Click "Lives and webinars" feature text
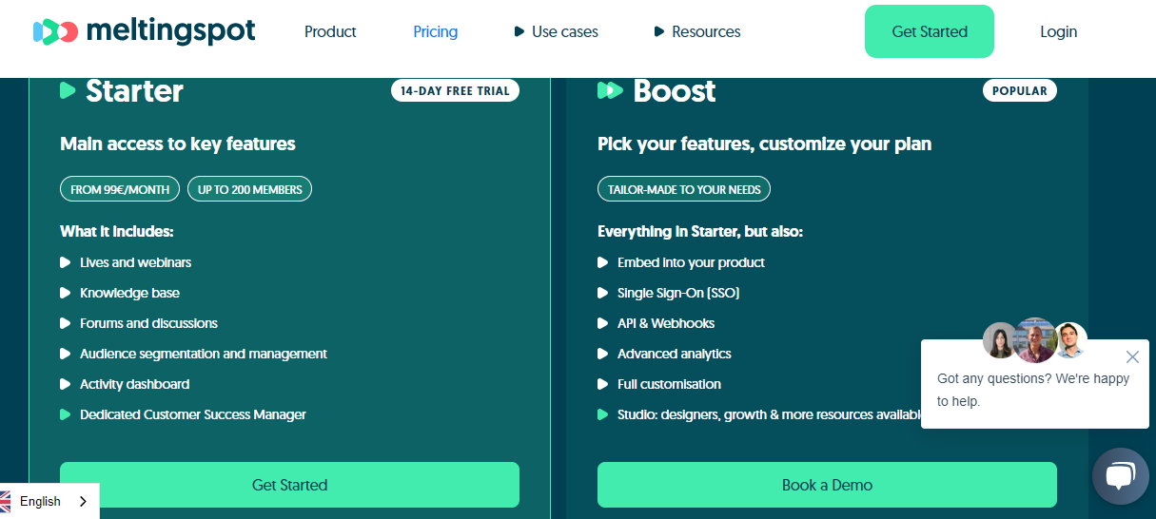The width and height of the screenshot is (1156, 519). [136, 262]
